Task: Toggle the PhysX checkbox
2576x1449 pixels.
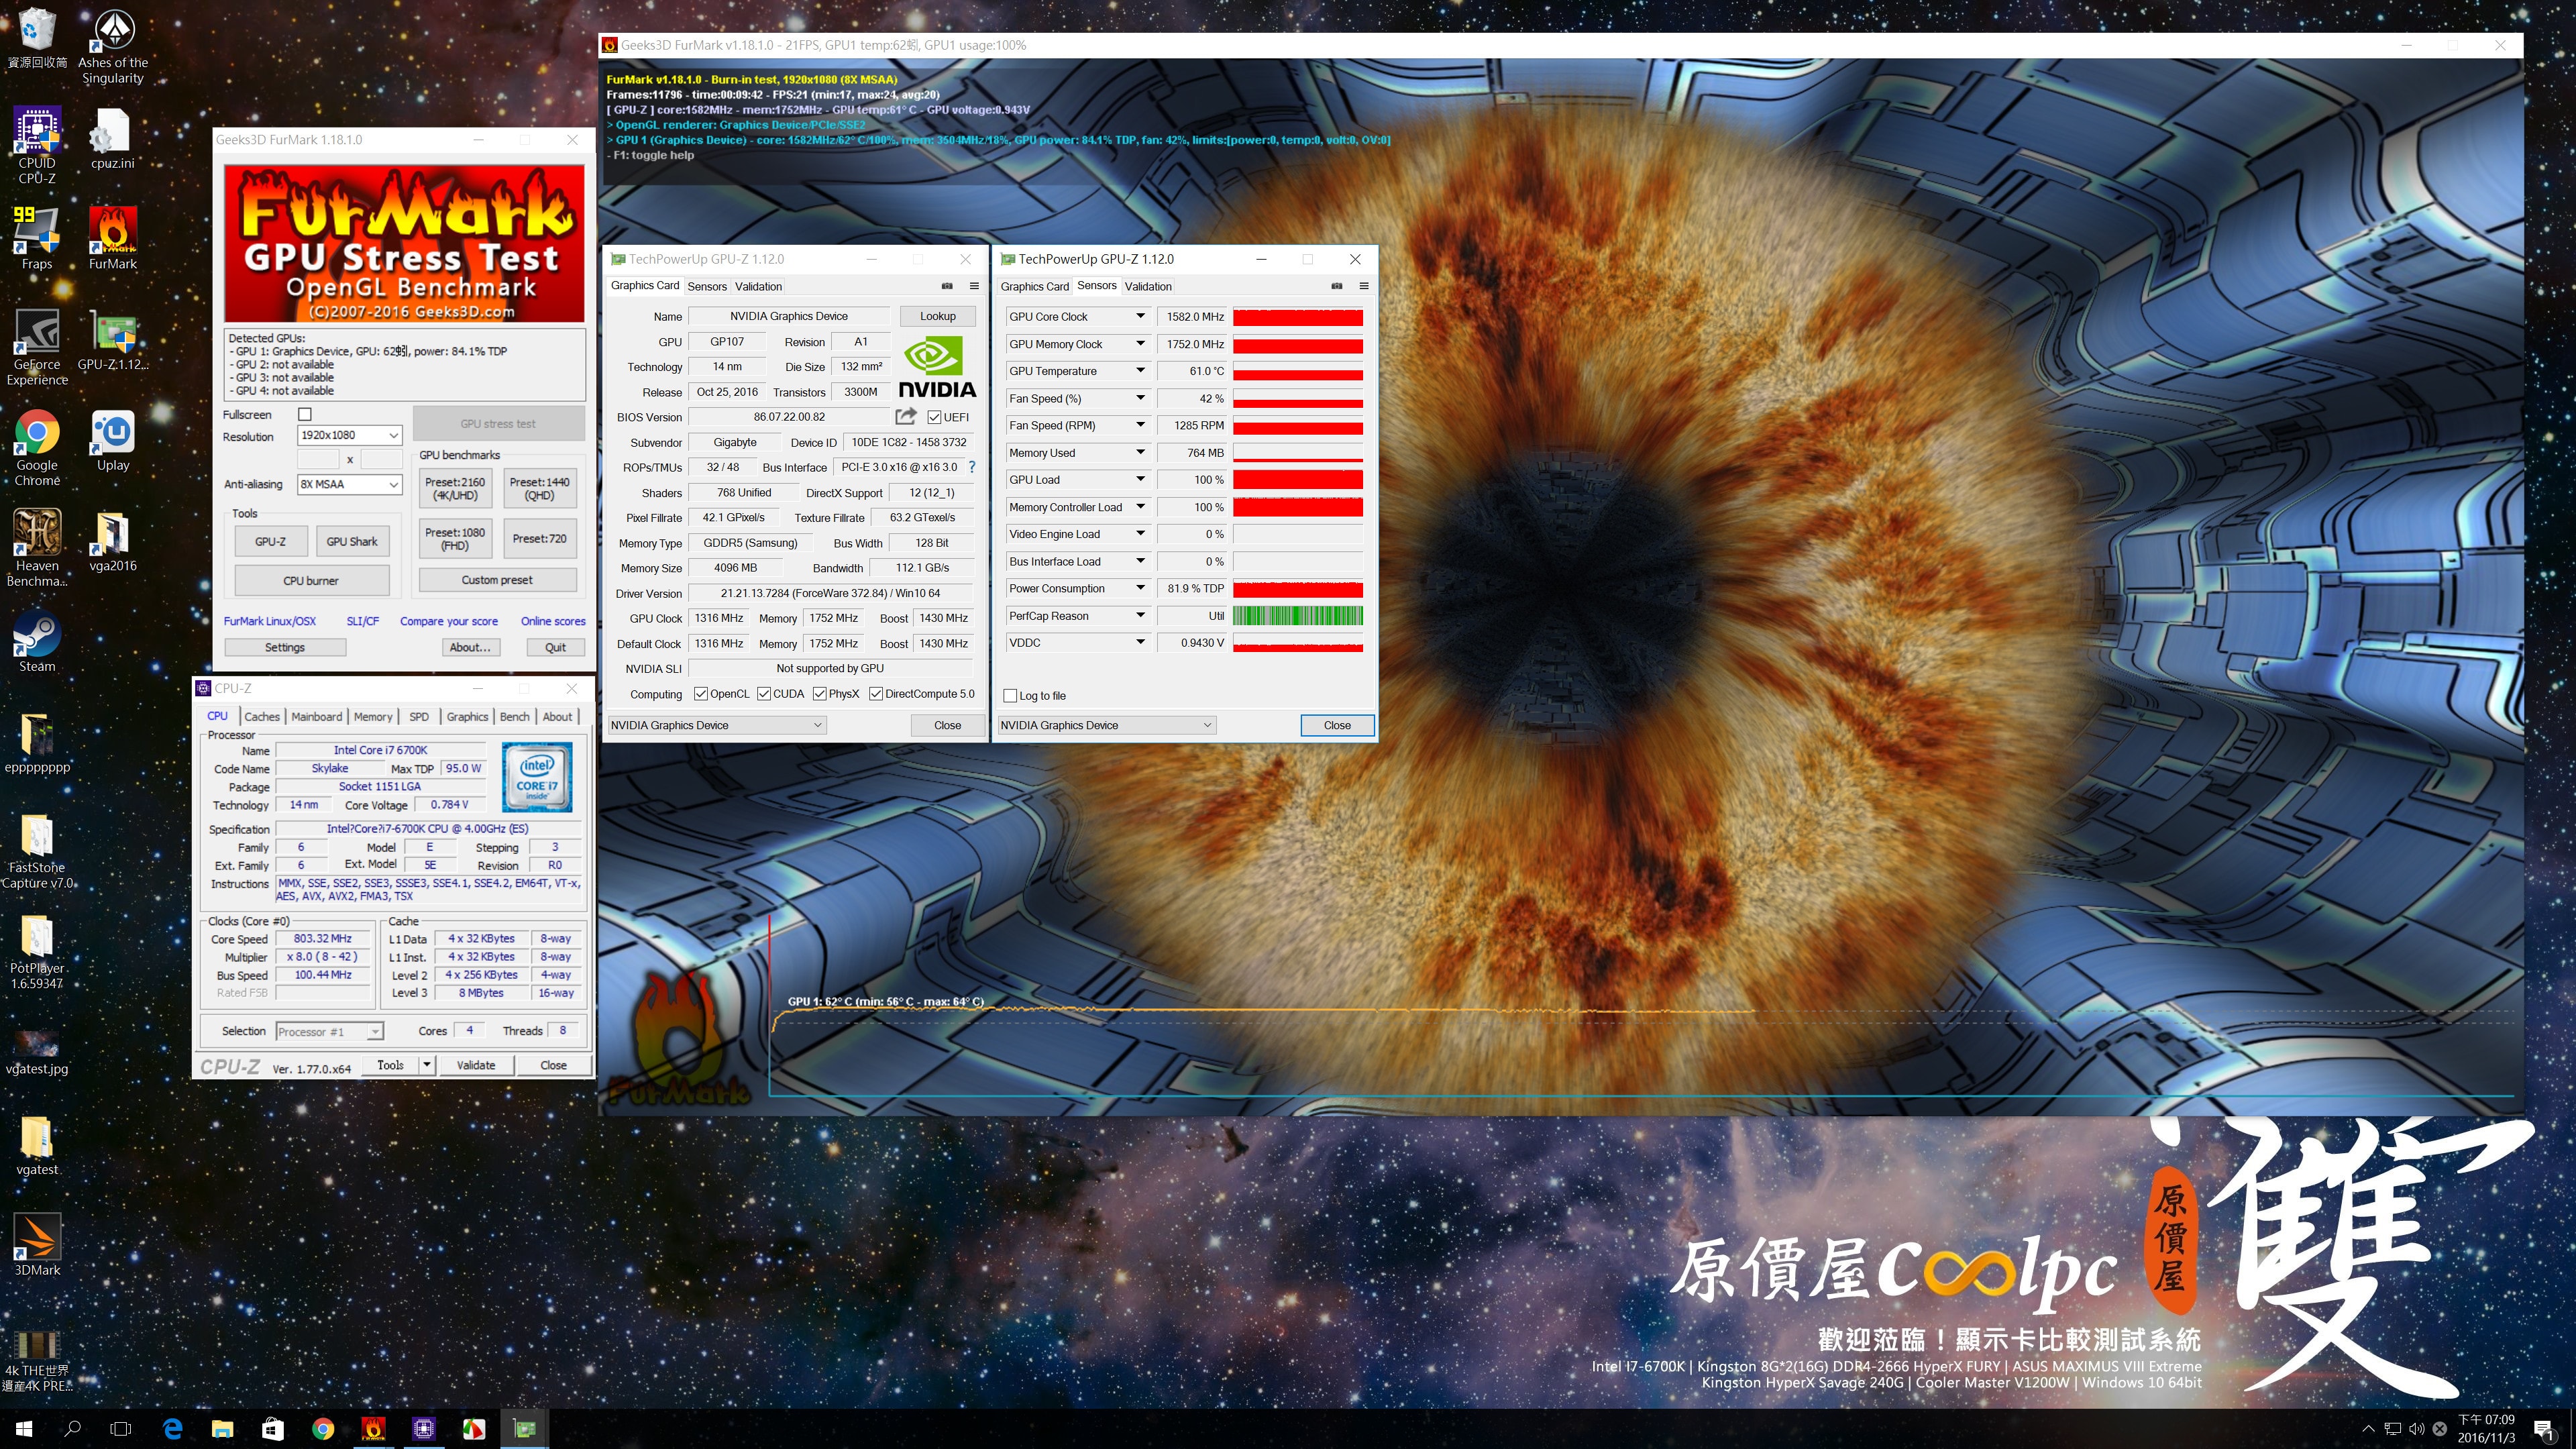Action: (820, 694)
